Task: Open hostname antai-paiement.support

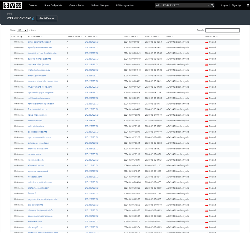Action: [x=39, y=42]
